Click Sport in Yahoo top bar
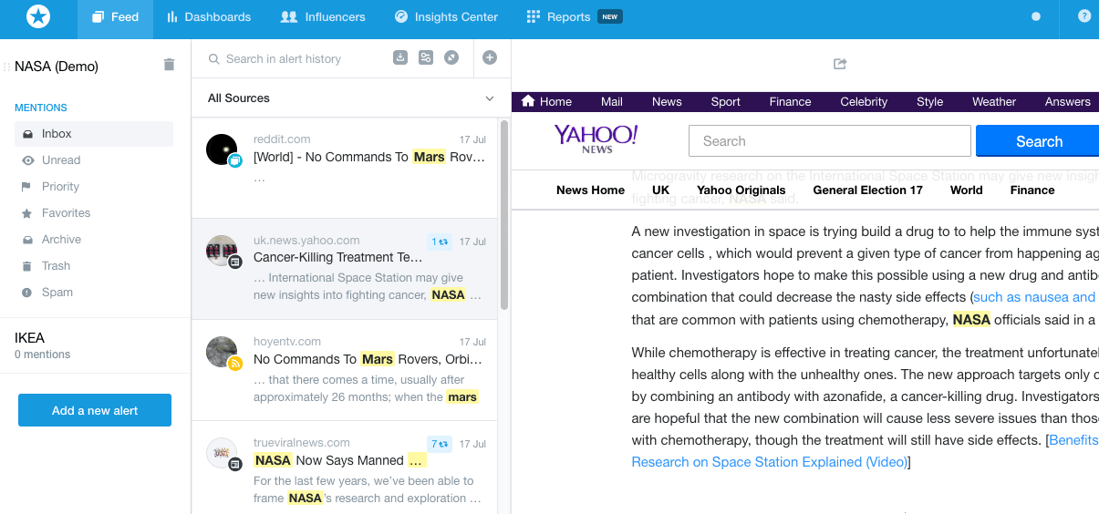 coord(726,102)
